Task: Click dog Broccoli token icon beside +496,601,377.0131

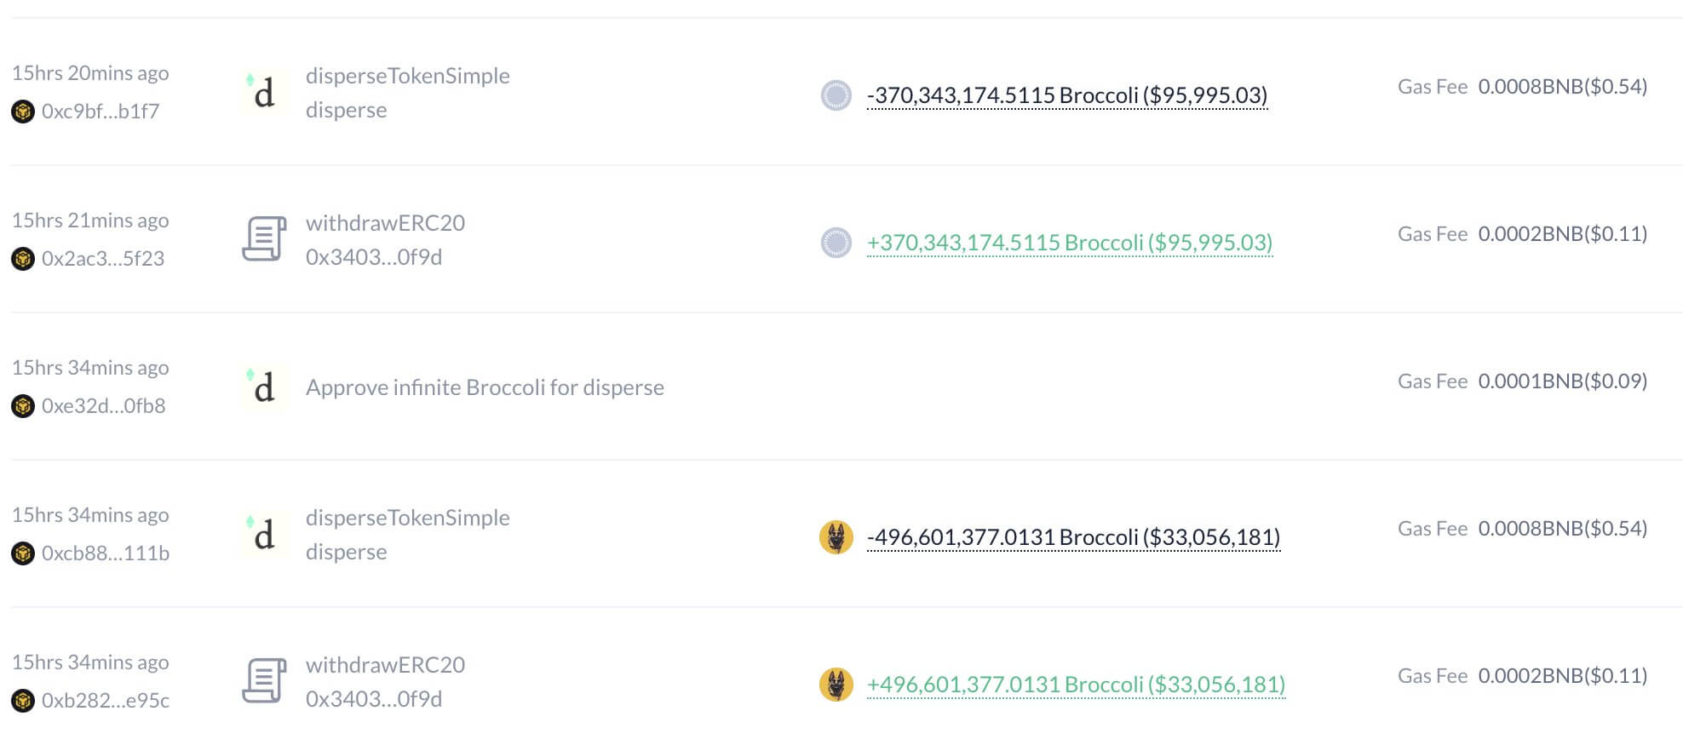Action: (836, 685)
